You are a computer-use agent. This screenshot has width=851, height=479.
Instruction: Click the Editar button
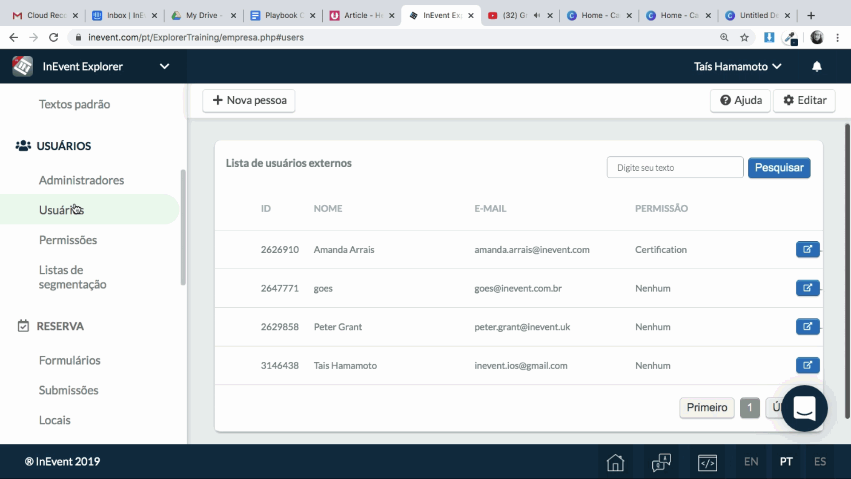[804, 100]
